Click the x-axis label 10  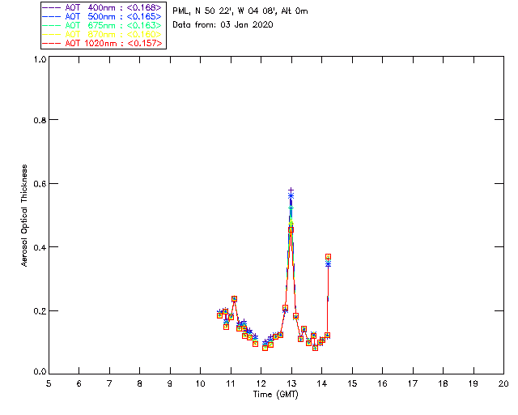(x=200, y=383)
